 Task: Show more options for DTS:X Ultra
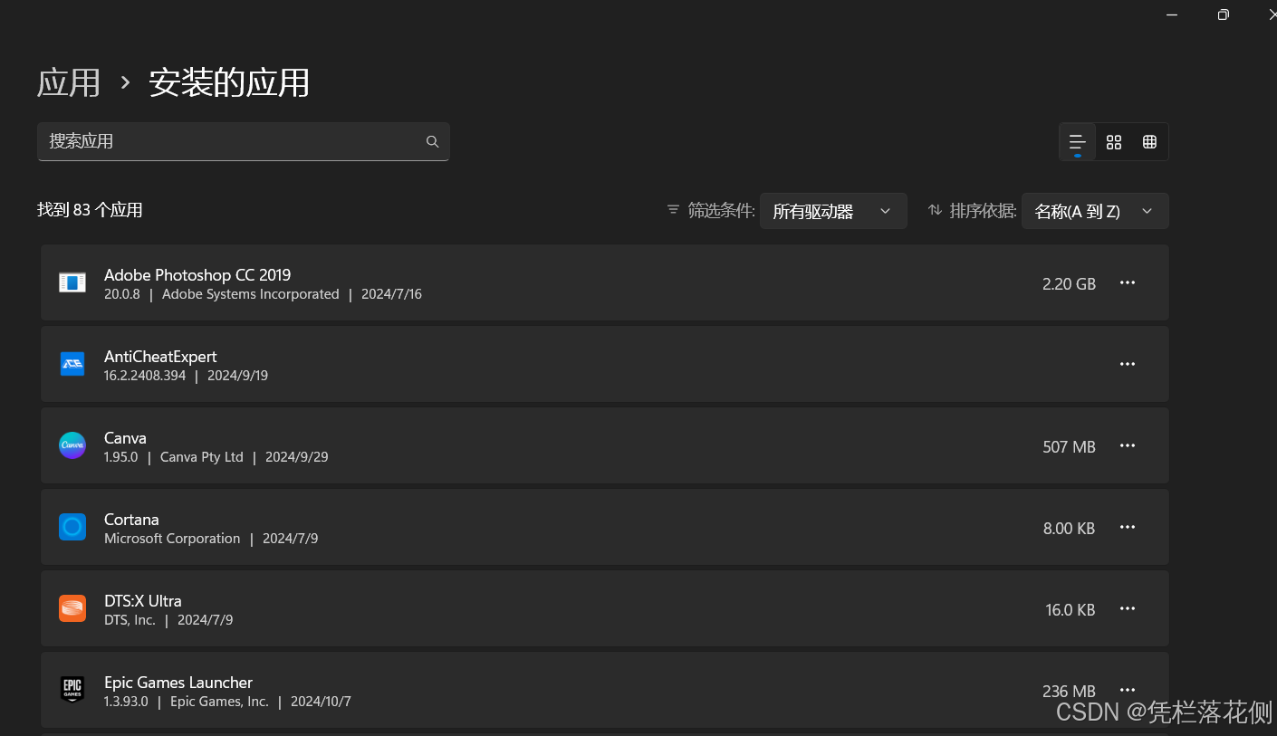[x=1128, y=608]
